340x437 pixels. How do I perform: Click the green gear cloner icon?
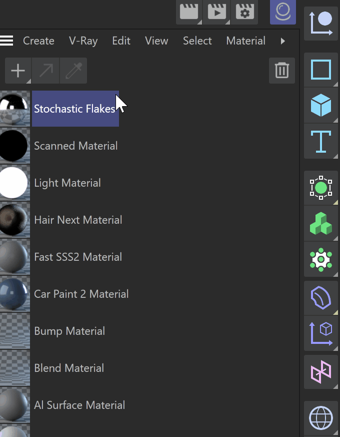[321, 259]
